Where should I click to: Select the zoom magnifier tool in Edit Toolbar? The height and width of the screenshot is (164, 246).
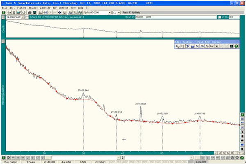[182, 46]
